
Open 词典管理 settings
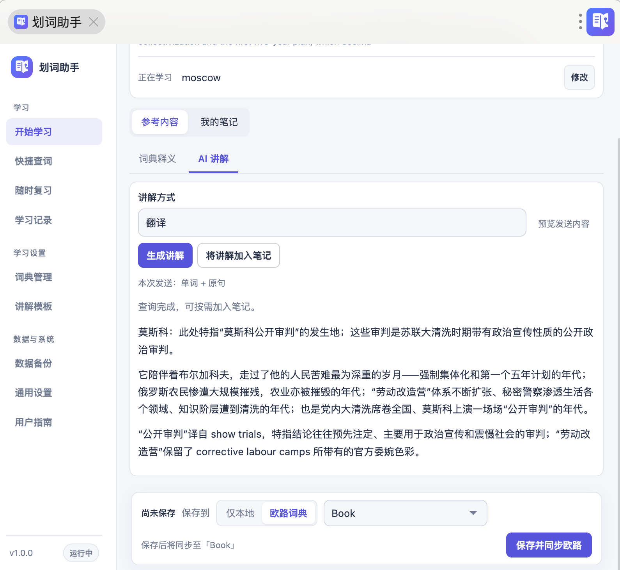[x=54, y=277]
